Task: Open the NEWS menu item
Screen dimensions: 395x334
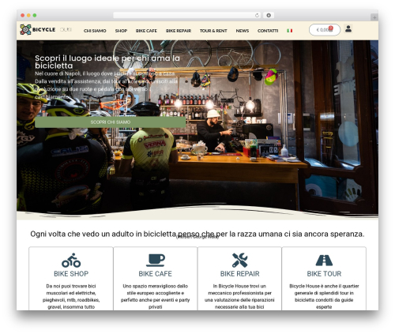Action: (x=243, y=31)
